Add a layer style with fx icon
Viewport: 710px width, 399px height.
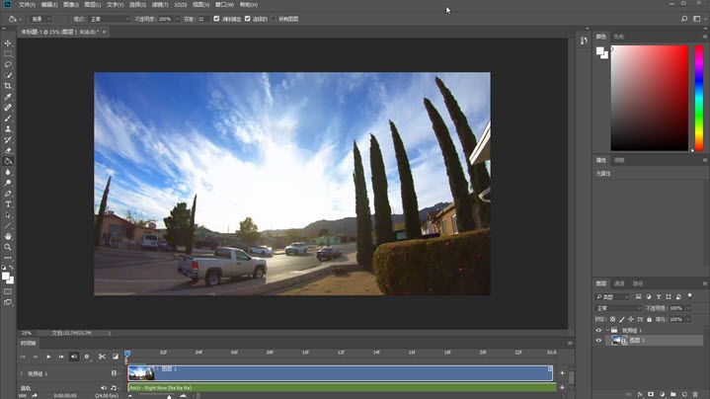pos(639,393)
